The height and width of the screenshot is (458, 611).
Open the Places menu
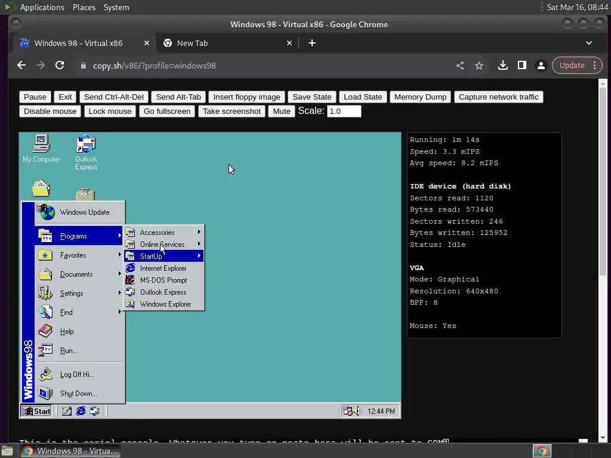(x=84, y=7)
